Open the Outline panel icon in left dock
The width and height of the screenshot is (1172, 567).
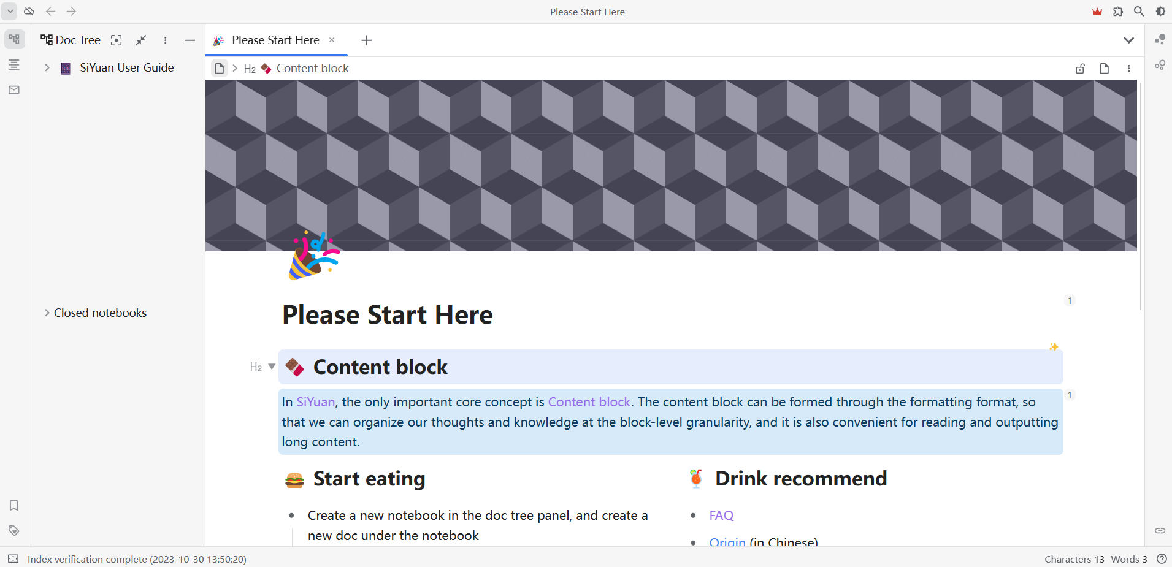(x=14, y=65)
